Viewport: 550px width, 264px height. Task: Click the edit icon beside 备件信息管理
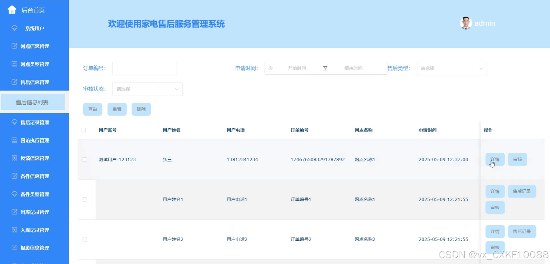[14, 176]
